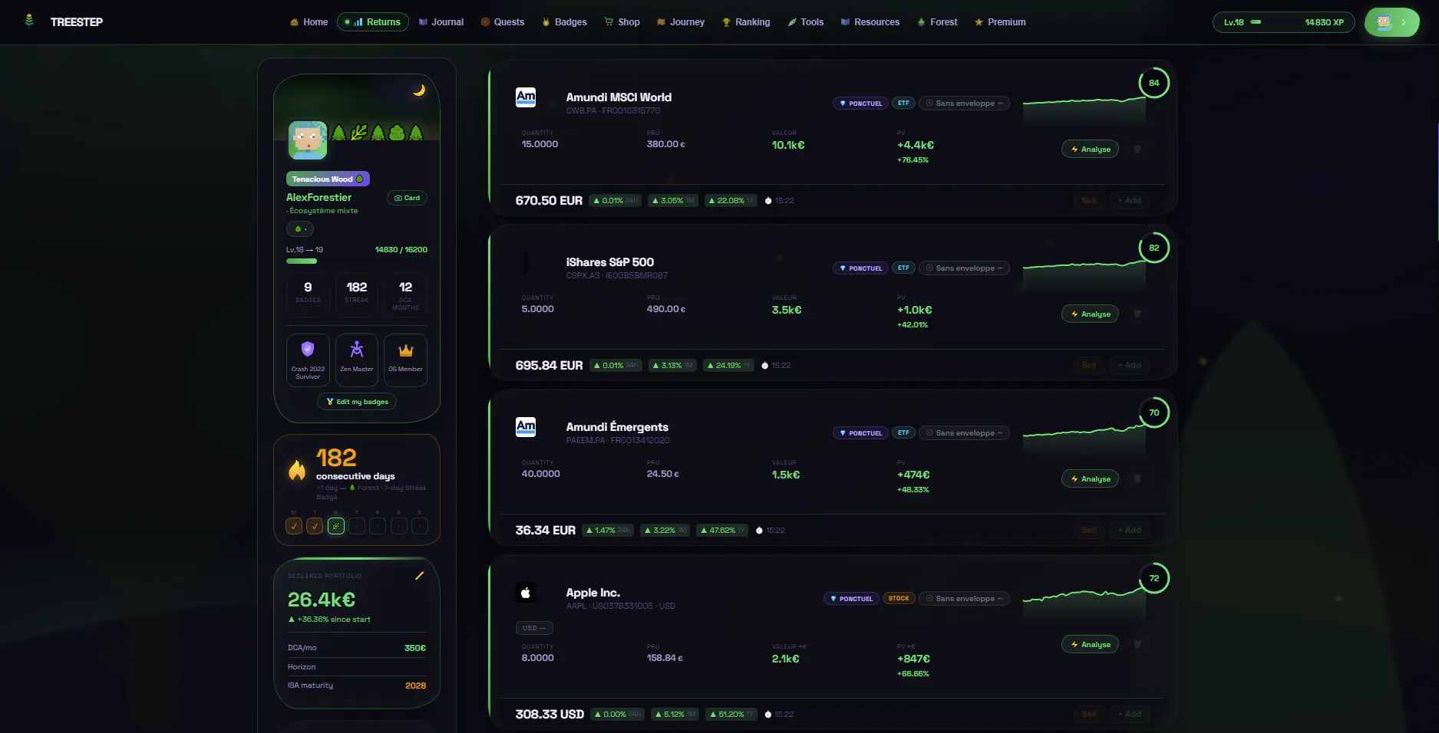1439x733 pixels.
Task: Click Edit my badges
Action: coord(357,402)
